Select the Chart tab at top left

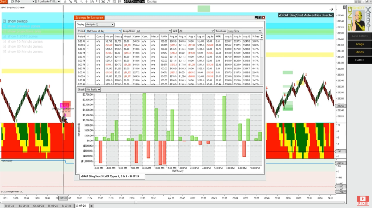[x=4, y=1]
